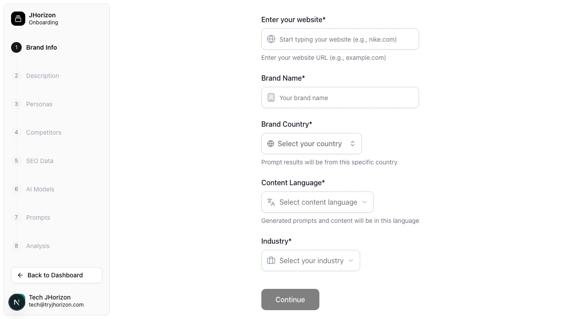The image size is (567, 319).
Task: Click the translate icon in Content Language field
Action: 271,202
